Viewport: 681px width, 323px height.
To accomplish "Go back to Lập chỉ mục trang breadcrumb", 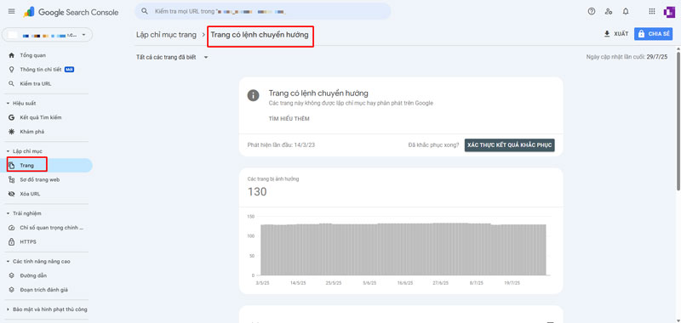I will coord(166,35).
